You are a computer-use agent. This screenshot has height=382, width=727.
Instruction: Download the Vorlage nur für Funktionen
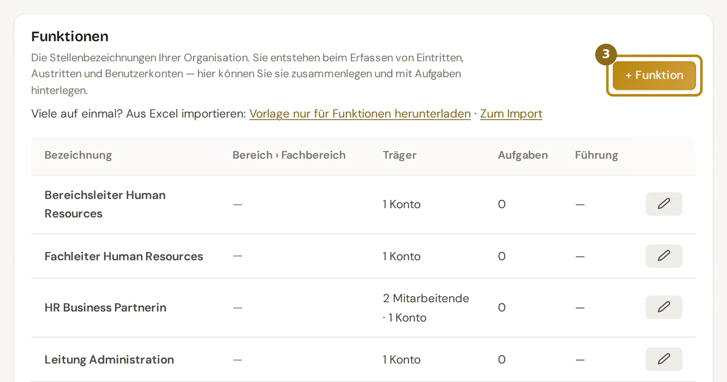360,114
